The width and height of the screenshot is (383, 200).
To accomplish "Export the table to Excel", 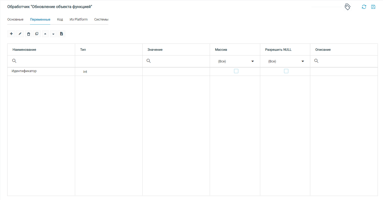I will coord(61,34).
